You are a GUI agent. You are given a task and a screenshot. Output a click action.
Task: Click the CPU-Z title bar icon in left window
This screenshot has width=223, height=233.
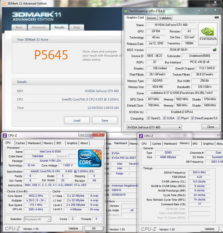pyautogui.click(x=5, y=135)
